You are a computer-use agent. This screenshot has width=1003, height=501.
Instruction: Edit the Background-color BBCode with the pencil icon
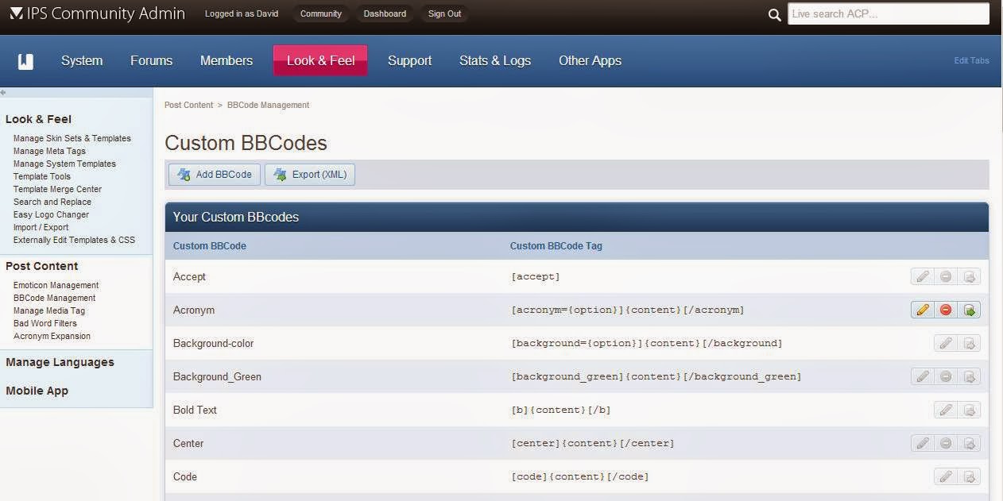click(x=946, y=343)
